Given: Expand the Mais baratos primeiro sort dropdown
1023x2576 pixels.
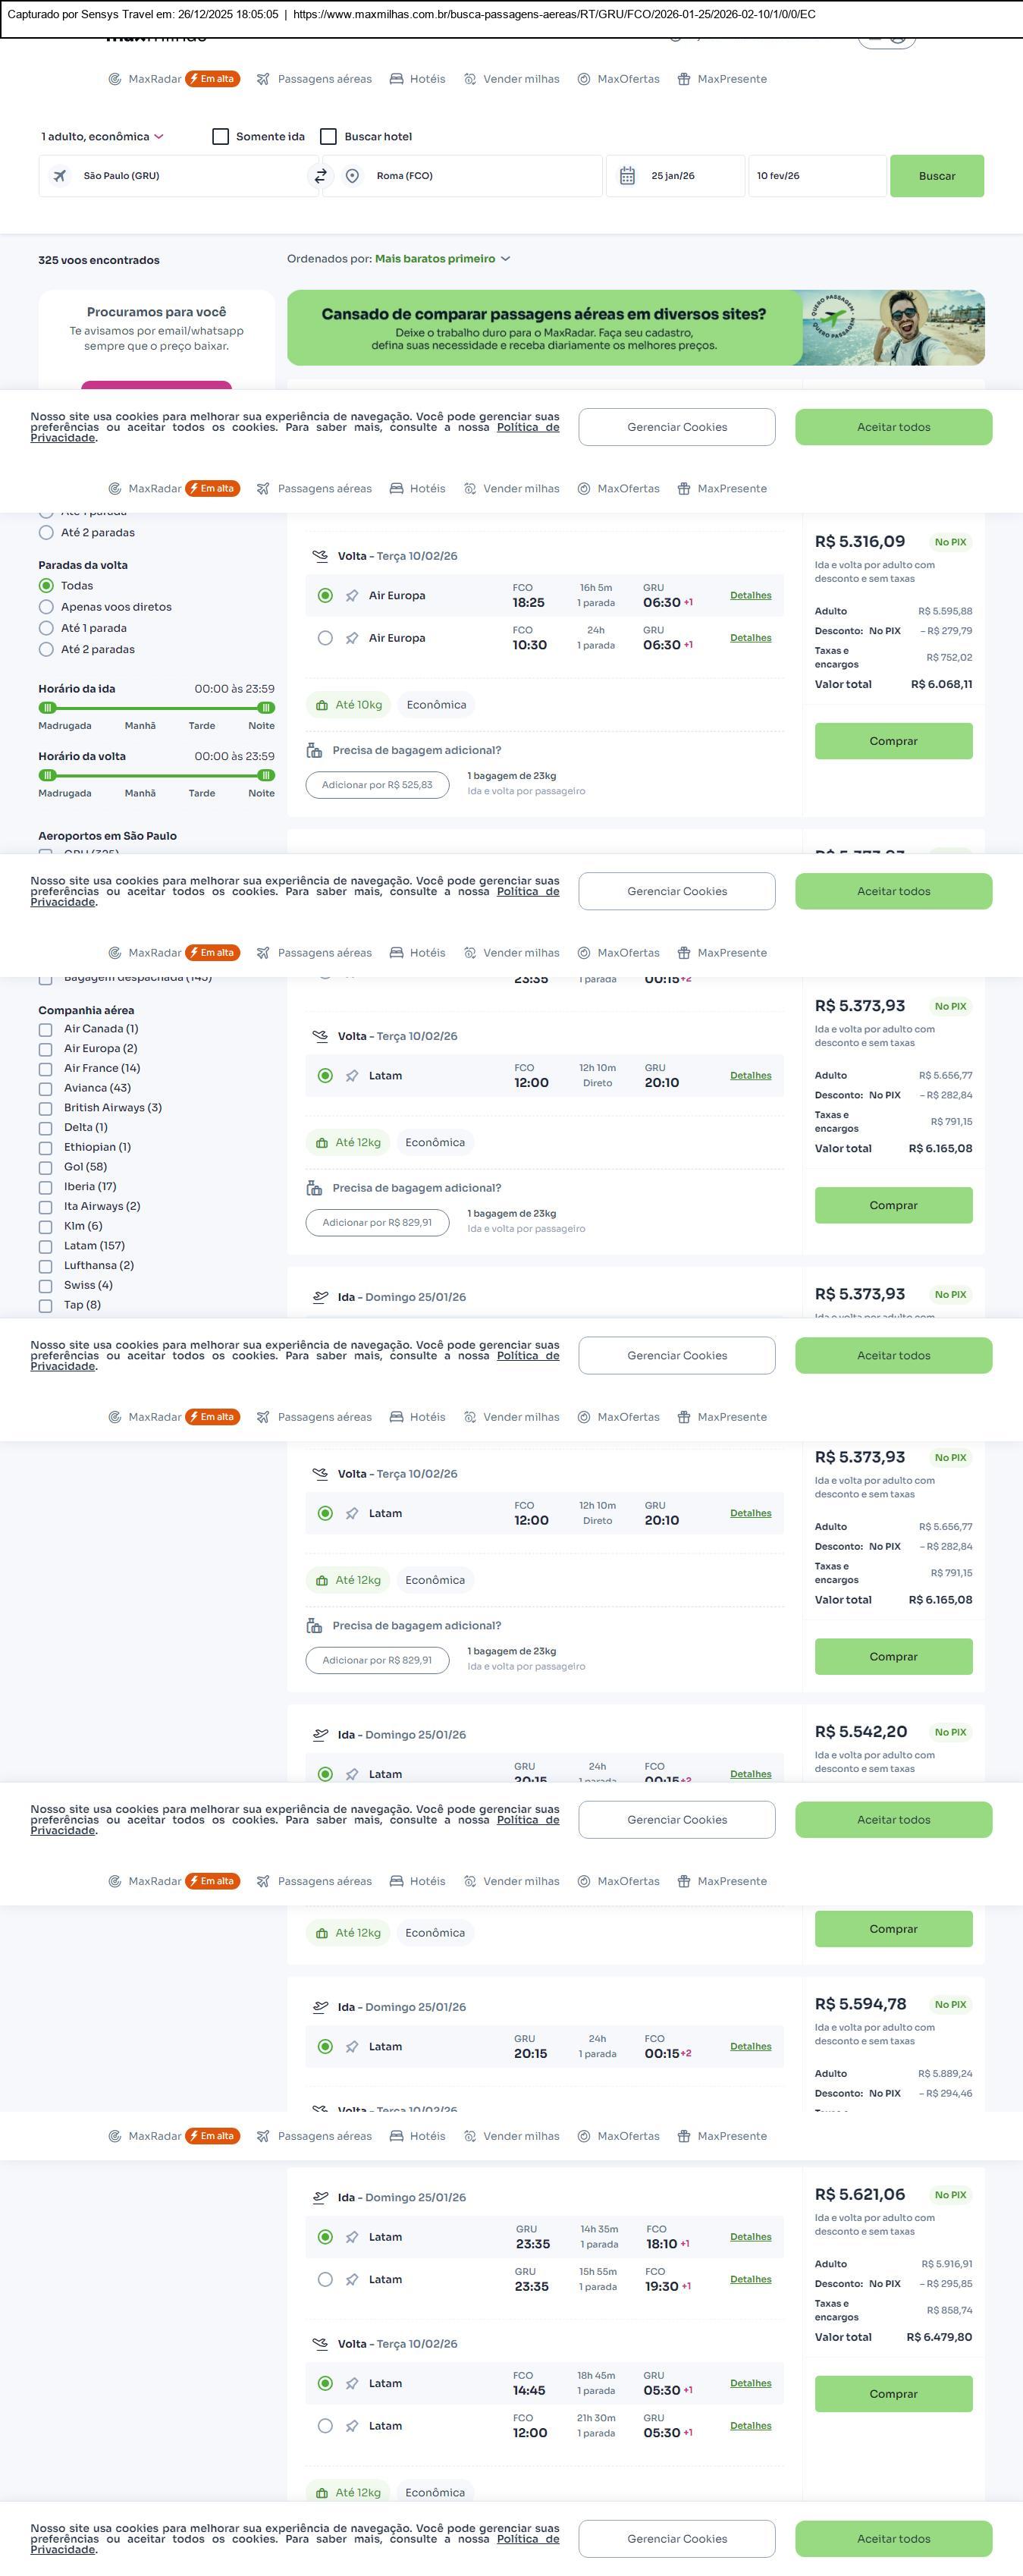Looking at the screenshot, I should (442, 259).
